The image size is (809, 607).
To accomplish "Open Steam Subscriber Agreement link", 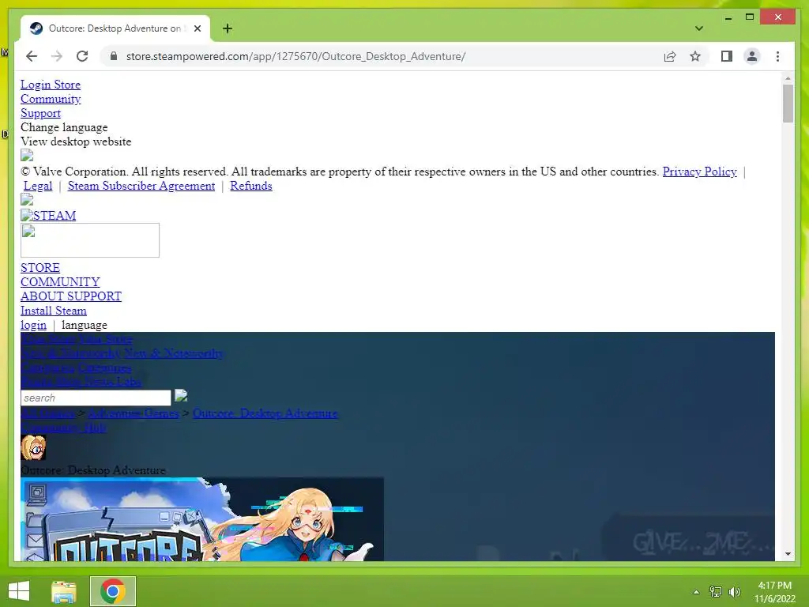I will (x=141, y=186).
